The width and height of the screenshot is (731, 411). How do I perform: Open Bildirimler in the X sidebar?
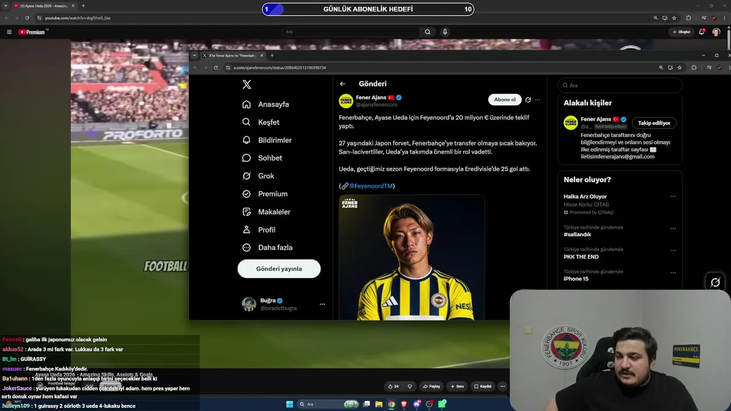[267, 140]
